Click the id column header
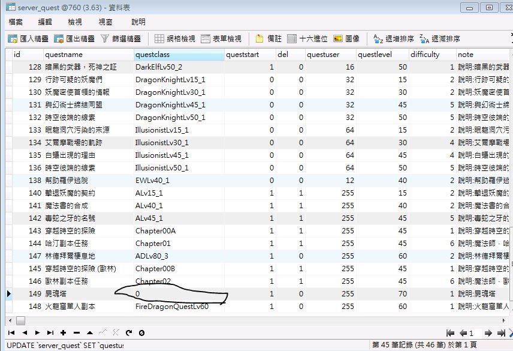The image size is (513, 351). pyautogui.click(x=28, y=55)
